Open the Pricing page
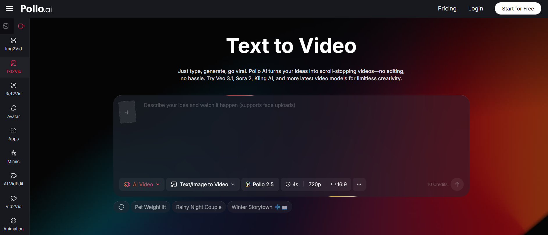The image size is (548, 235). (447, 9)
